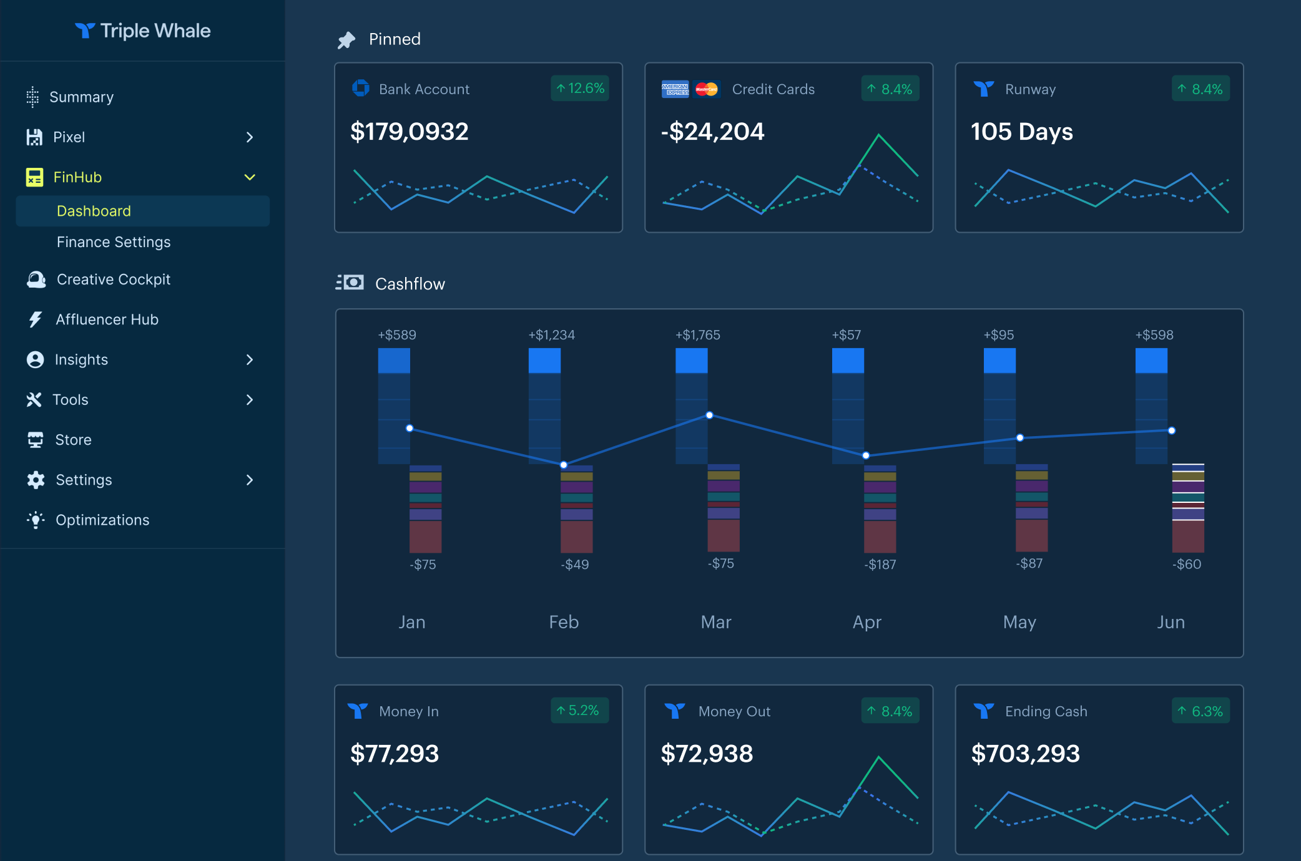
Task: Expand the Settings submenu chevron
Action: [250, 480]
